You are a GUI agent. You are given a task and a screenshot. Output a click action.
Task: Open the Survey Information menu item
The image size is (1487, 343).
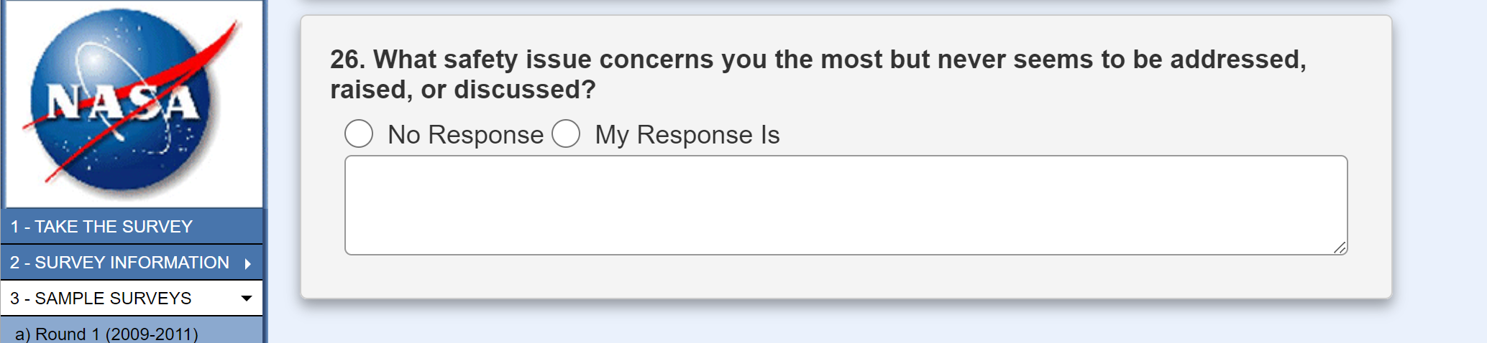coord(119,263)
